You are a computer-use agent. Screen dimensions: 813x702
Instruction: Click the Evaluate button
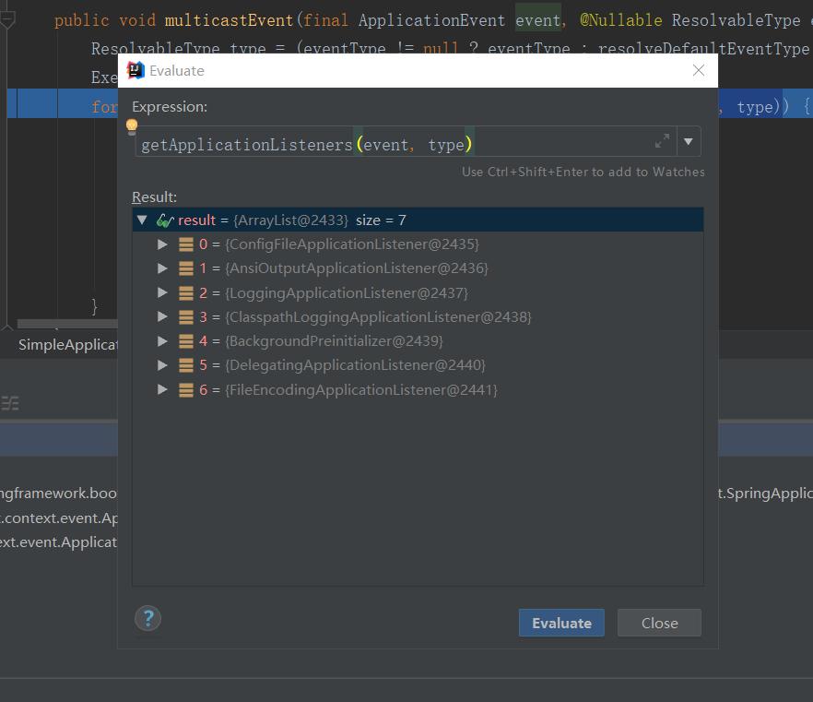pyautogui.click(x=561, y=623)
